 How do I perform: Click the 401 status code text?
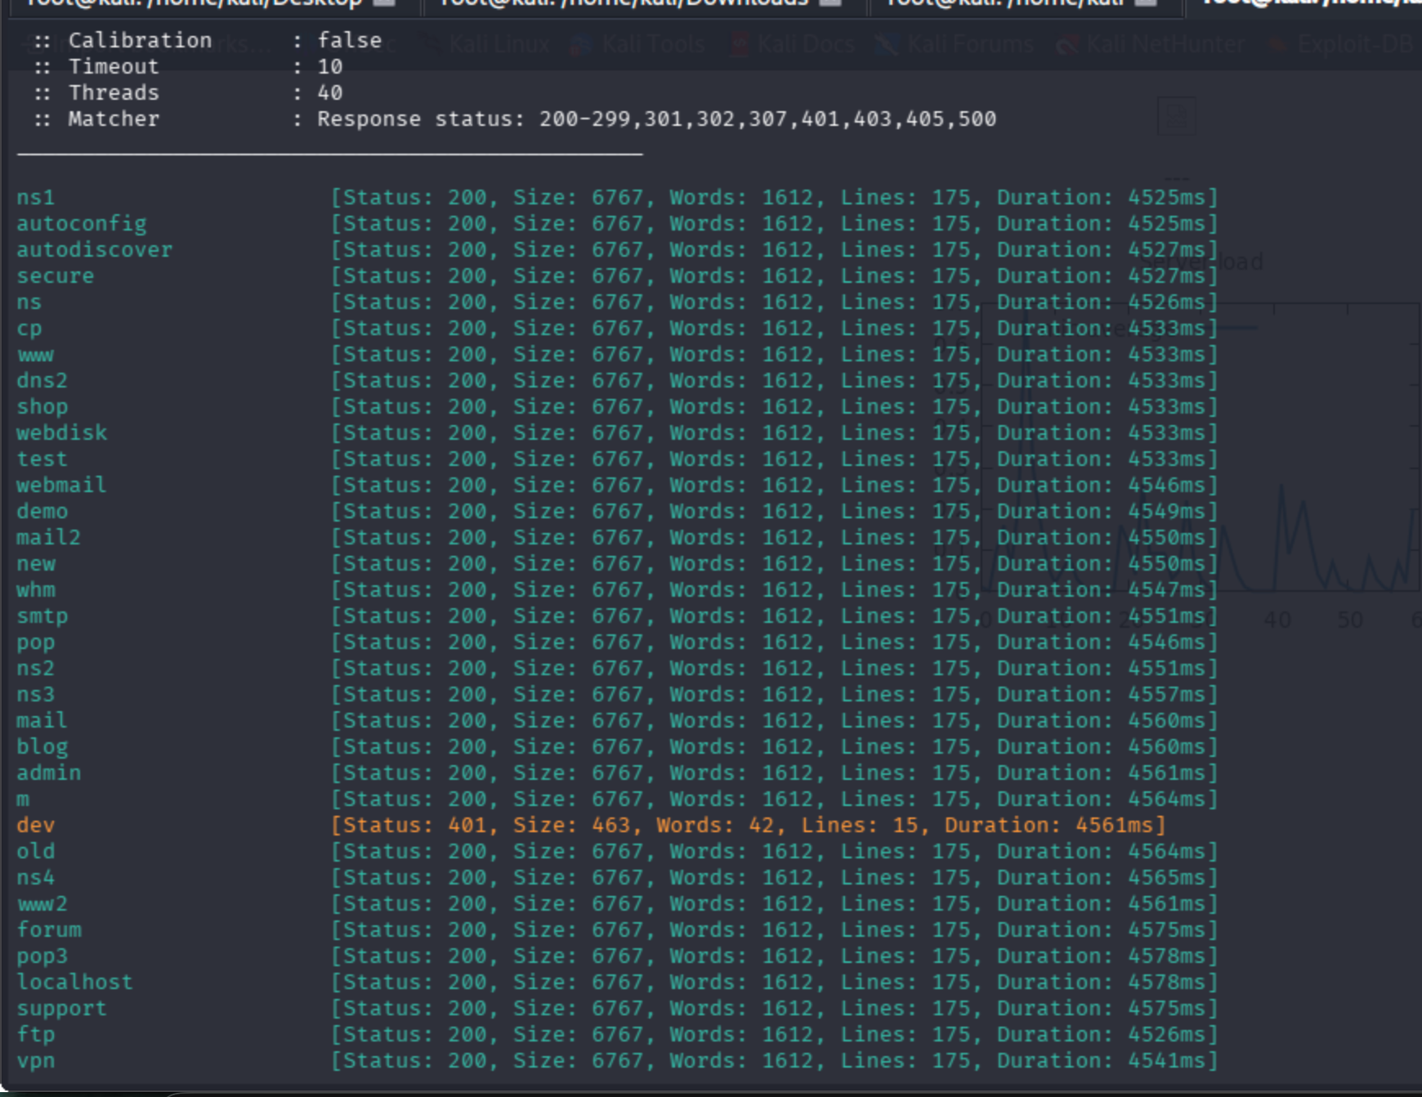[467, 825]
